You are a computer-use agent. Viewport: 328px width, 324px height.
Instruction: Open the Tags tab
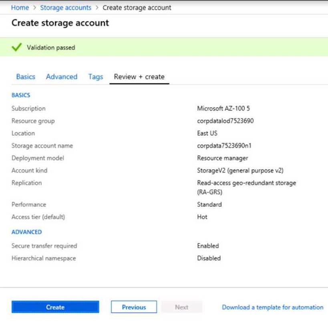(x=96, y=77)
